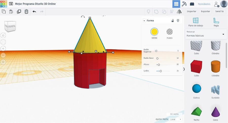Click the Importar button
This screenshot has width=228, height=123.
tap(192, 11)
